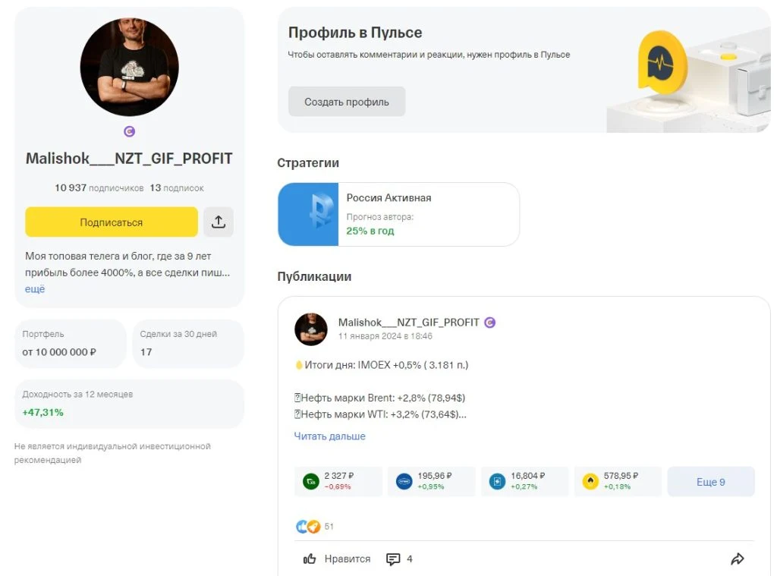This screenshot has width=777, height=576.
Task: Expand the post with Читать дальше
Action: point(329,436)
